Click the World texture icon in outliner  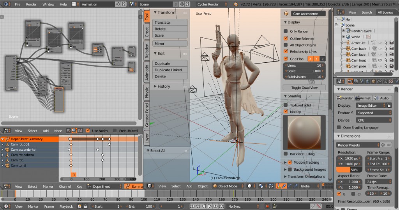[368, 37]
